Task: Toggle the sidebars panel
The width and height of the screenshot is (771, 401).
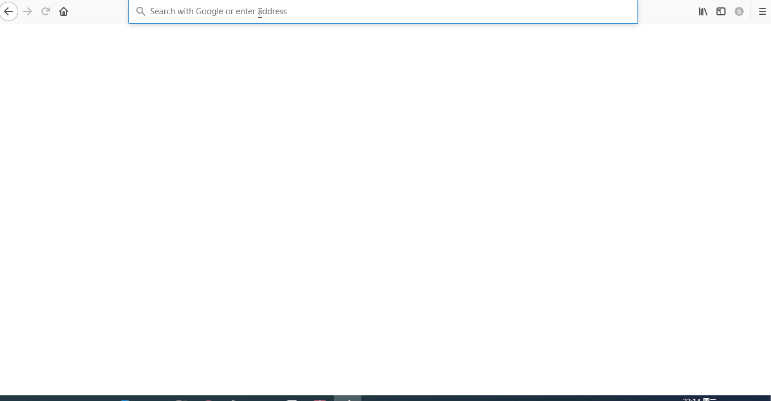Action: coord(721,11)
